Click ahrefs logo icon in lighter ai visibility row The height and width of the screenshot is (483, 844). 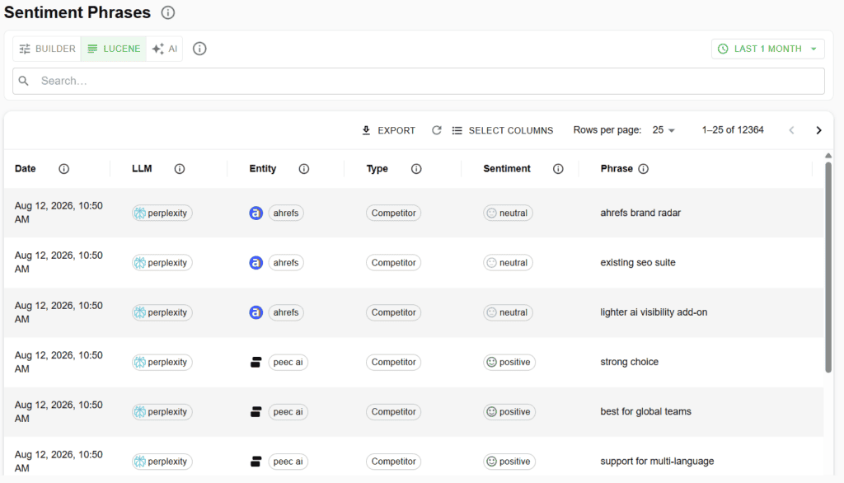coord(256,312)
